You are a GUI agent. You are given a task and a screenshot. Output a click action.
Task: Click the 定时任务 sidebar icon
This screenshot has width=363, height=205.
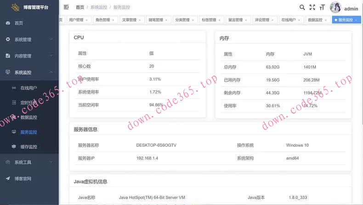point(14,102)
